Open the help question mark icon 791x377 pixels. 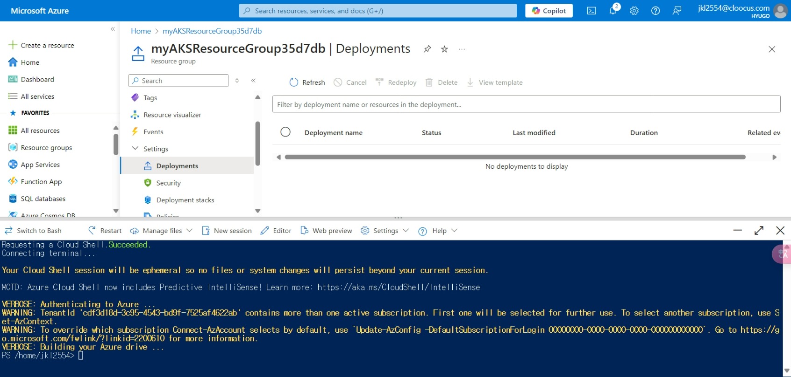click(656, 11)
